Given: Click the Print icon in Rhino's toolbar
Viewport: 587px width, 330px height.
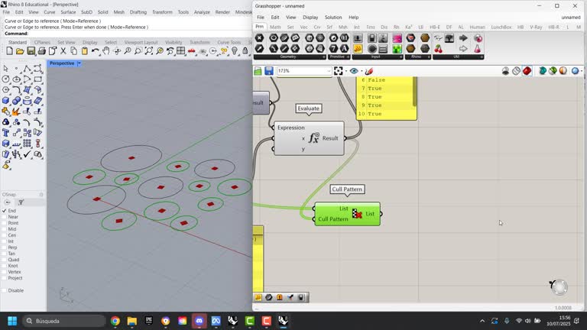Looking at the screenshot, I should click(x=41, y=51).
